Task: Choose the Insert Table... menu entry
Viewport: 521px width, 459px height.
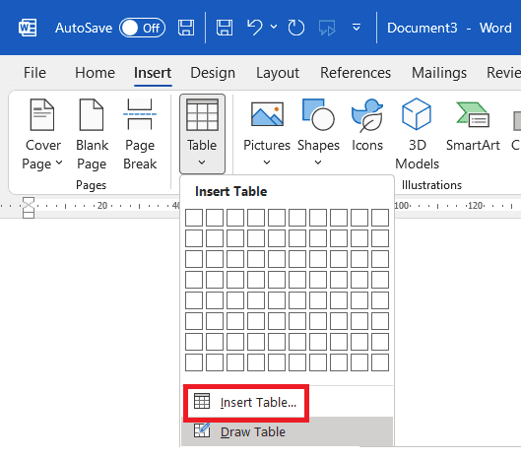Action: click(246, 403)
